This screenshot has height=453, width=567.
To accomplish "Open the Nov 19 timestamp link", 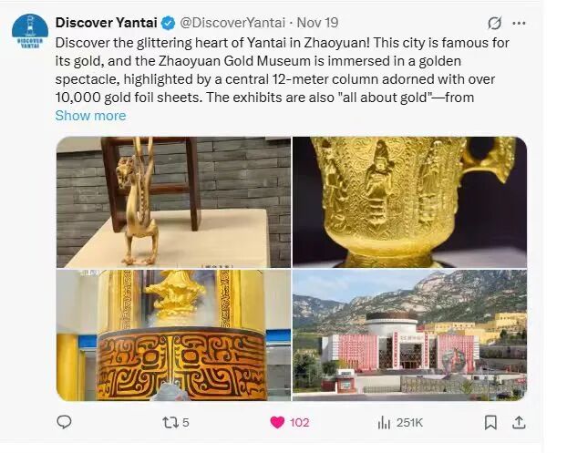I will point(317,23).
